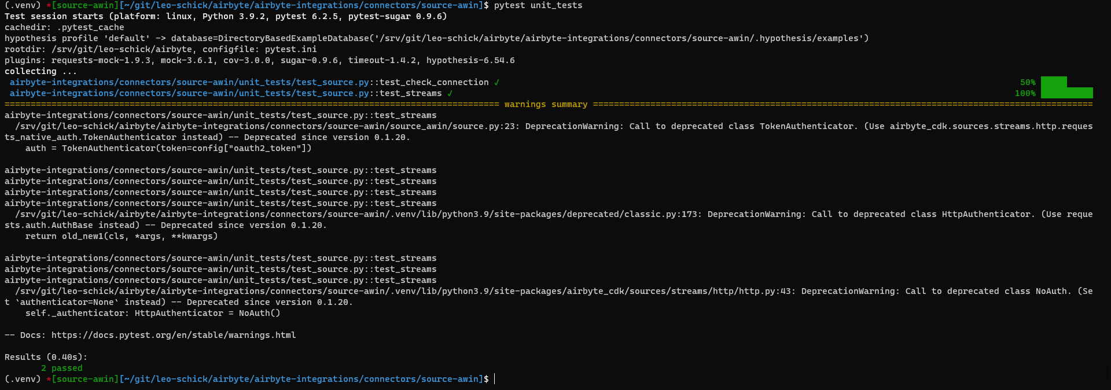Click the red asterisk in the top prompt
This screenshot has width=1111, height=390.
pyautogui.click(x=49, y=5)
